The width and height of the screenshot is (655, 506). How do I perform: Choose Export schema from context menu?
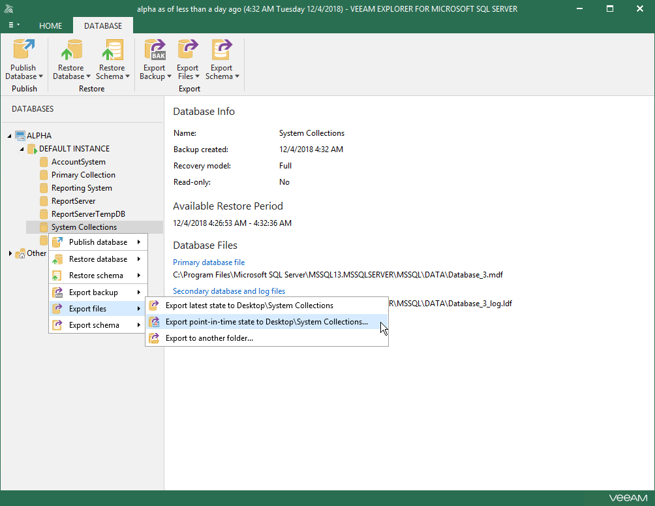[98, 325]
